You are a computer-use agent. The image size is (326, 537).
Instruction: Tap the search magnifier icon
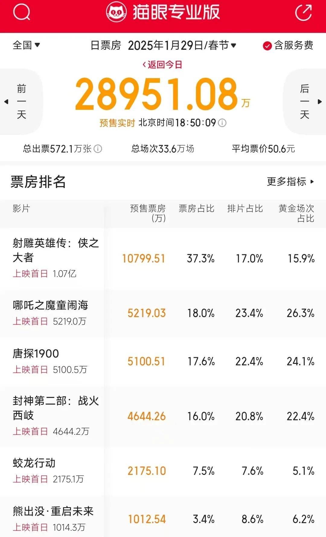22,12
